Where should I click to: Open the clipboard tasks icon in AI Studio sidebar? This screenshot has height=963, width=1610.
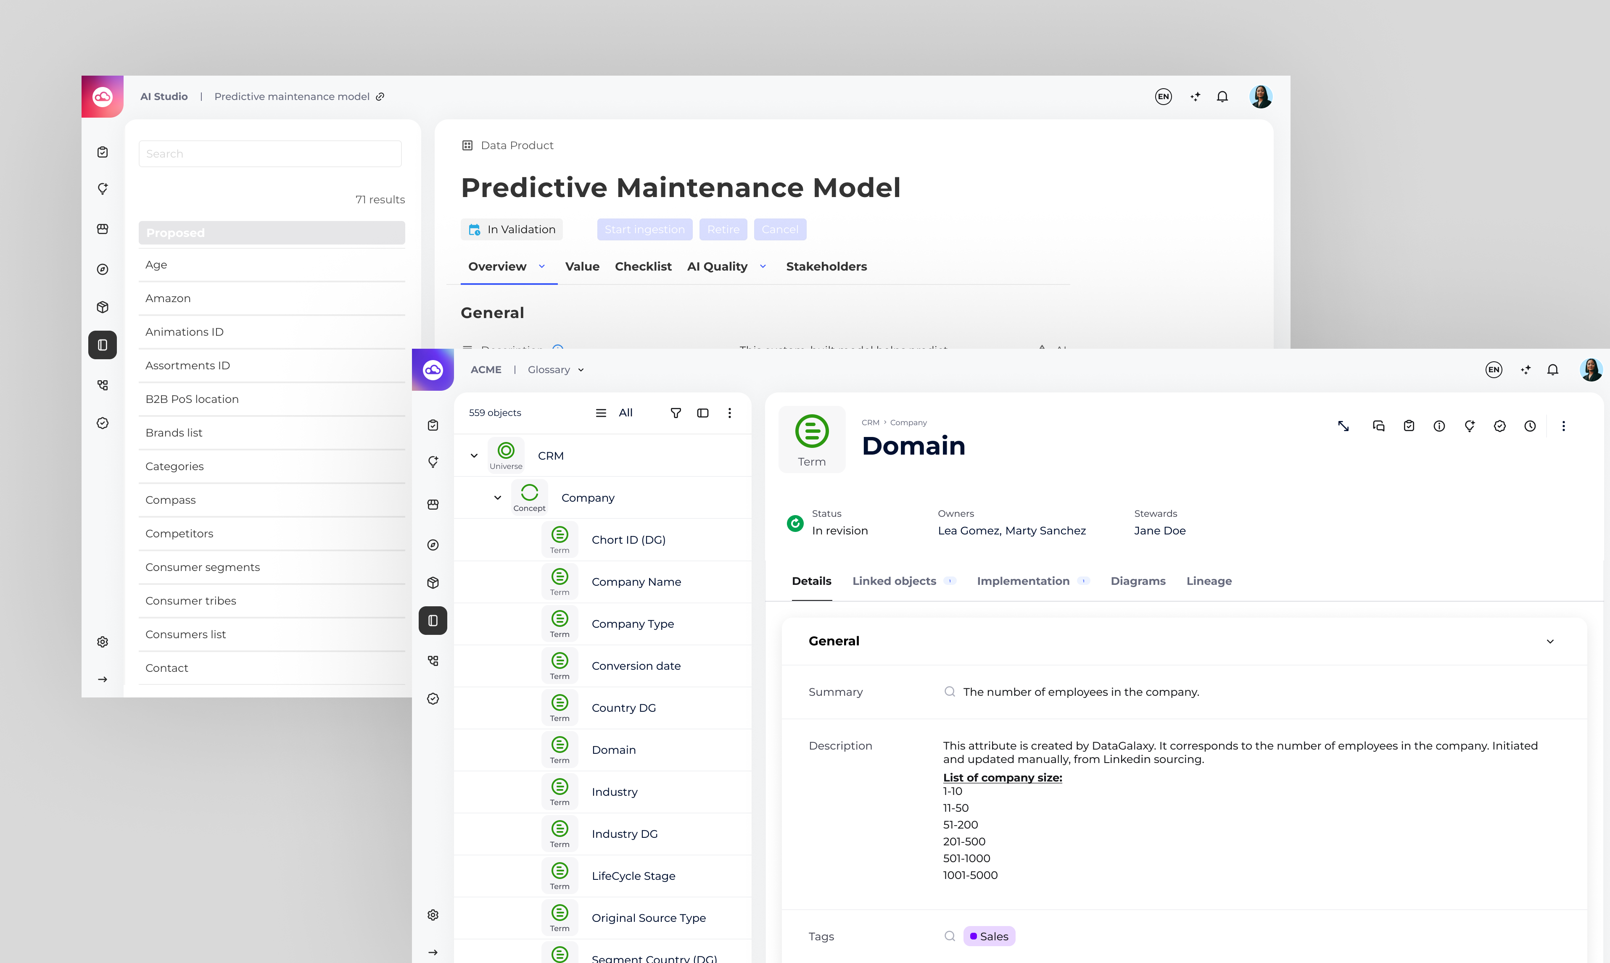tap(103, 152)
